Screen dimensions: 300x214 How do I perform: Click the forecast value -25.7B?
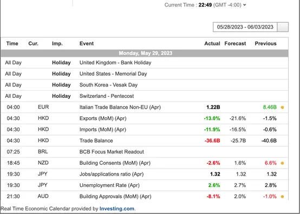tap(238, 141)
